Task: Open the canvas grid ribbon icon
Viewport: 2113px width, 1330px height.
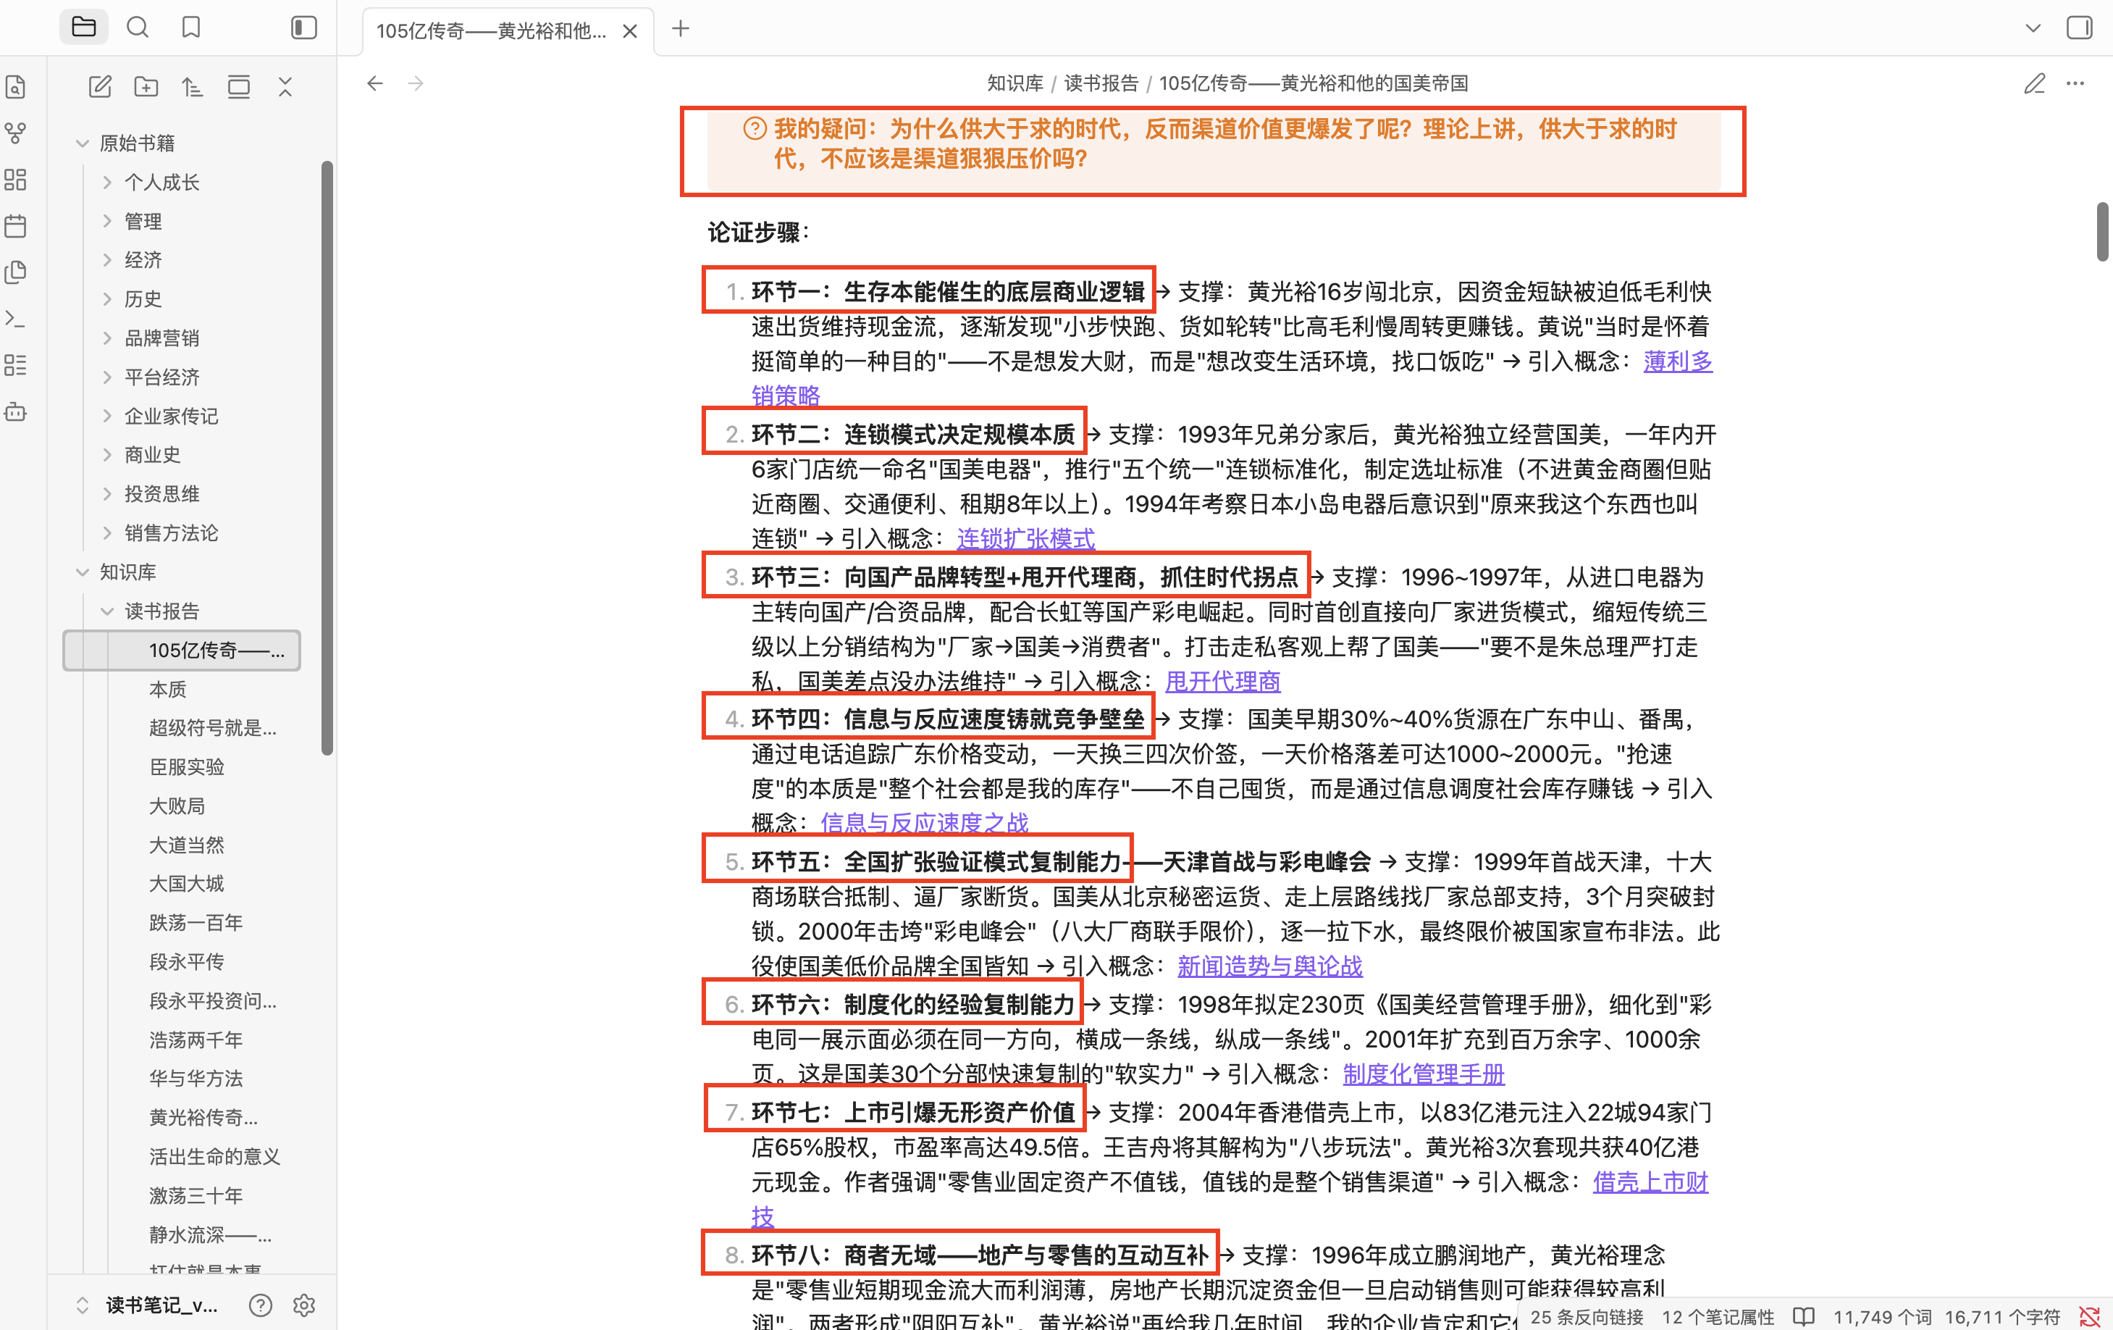Action: pos(16,180)
